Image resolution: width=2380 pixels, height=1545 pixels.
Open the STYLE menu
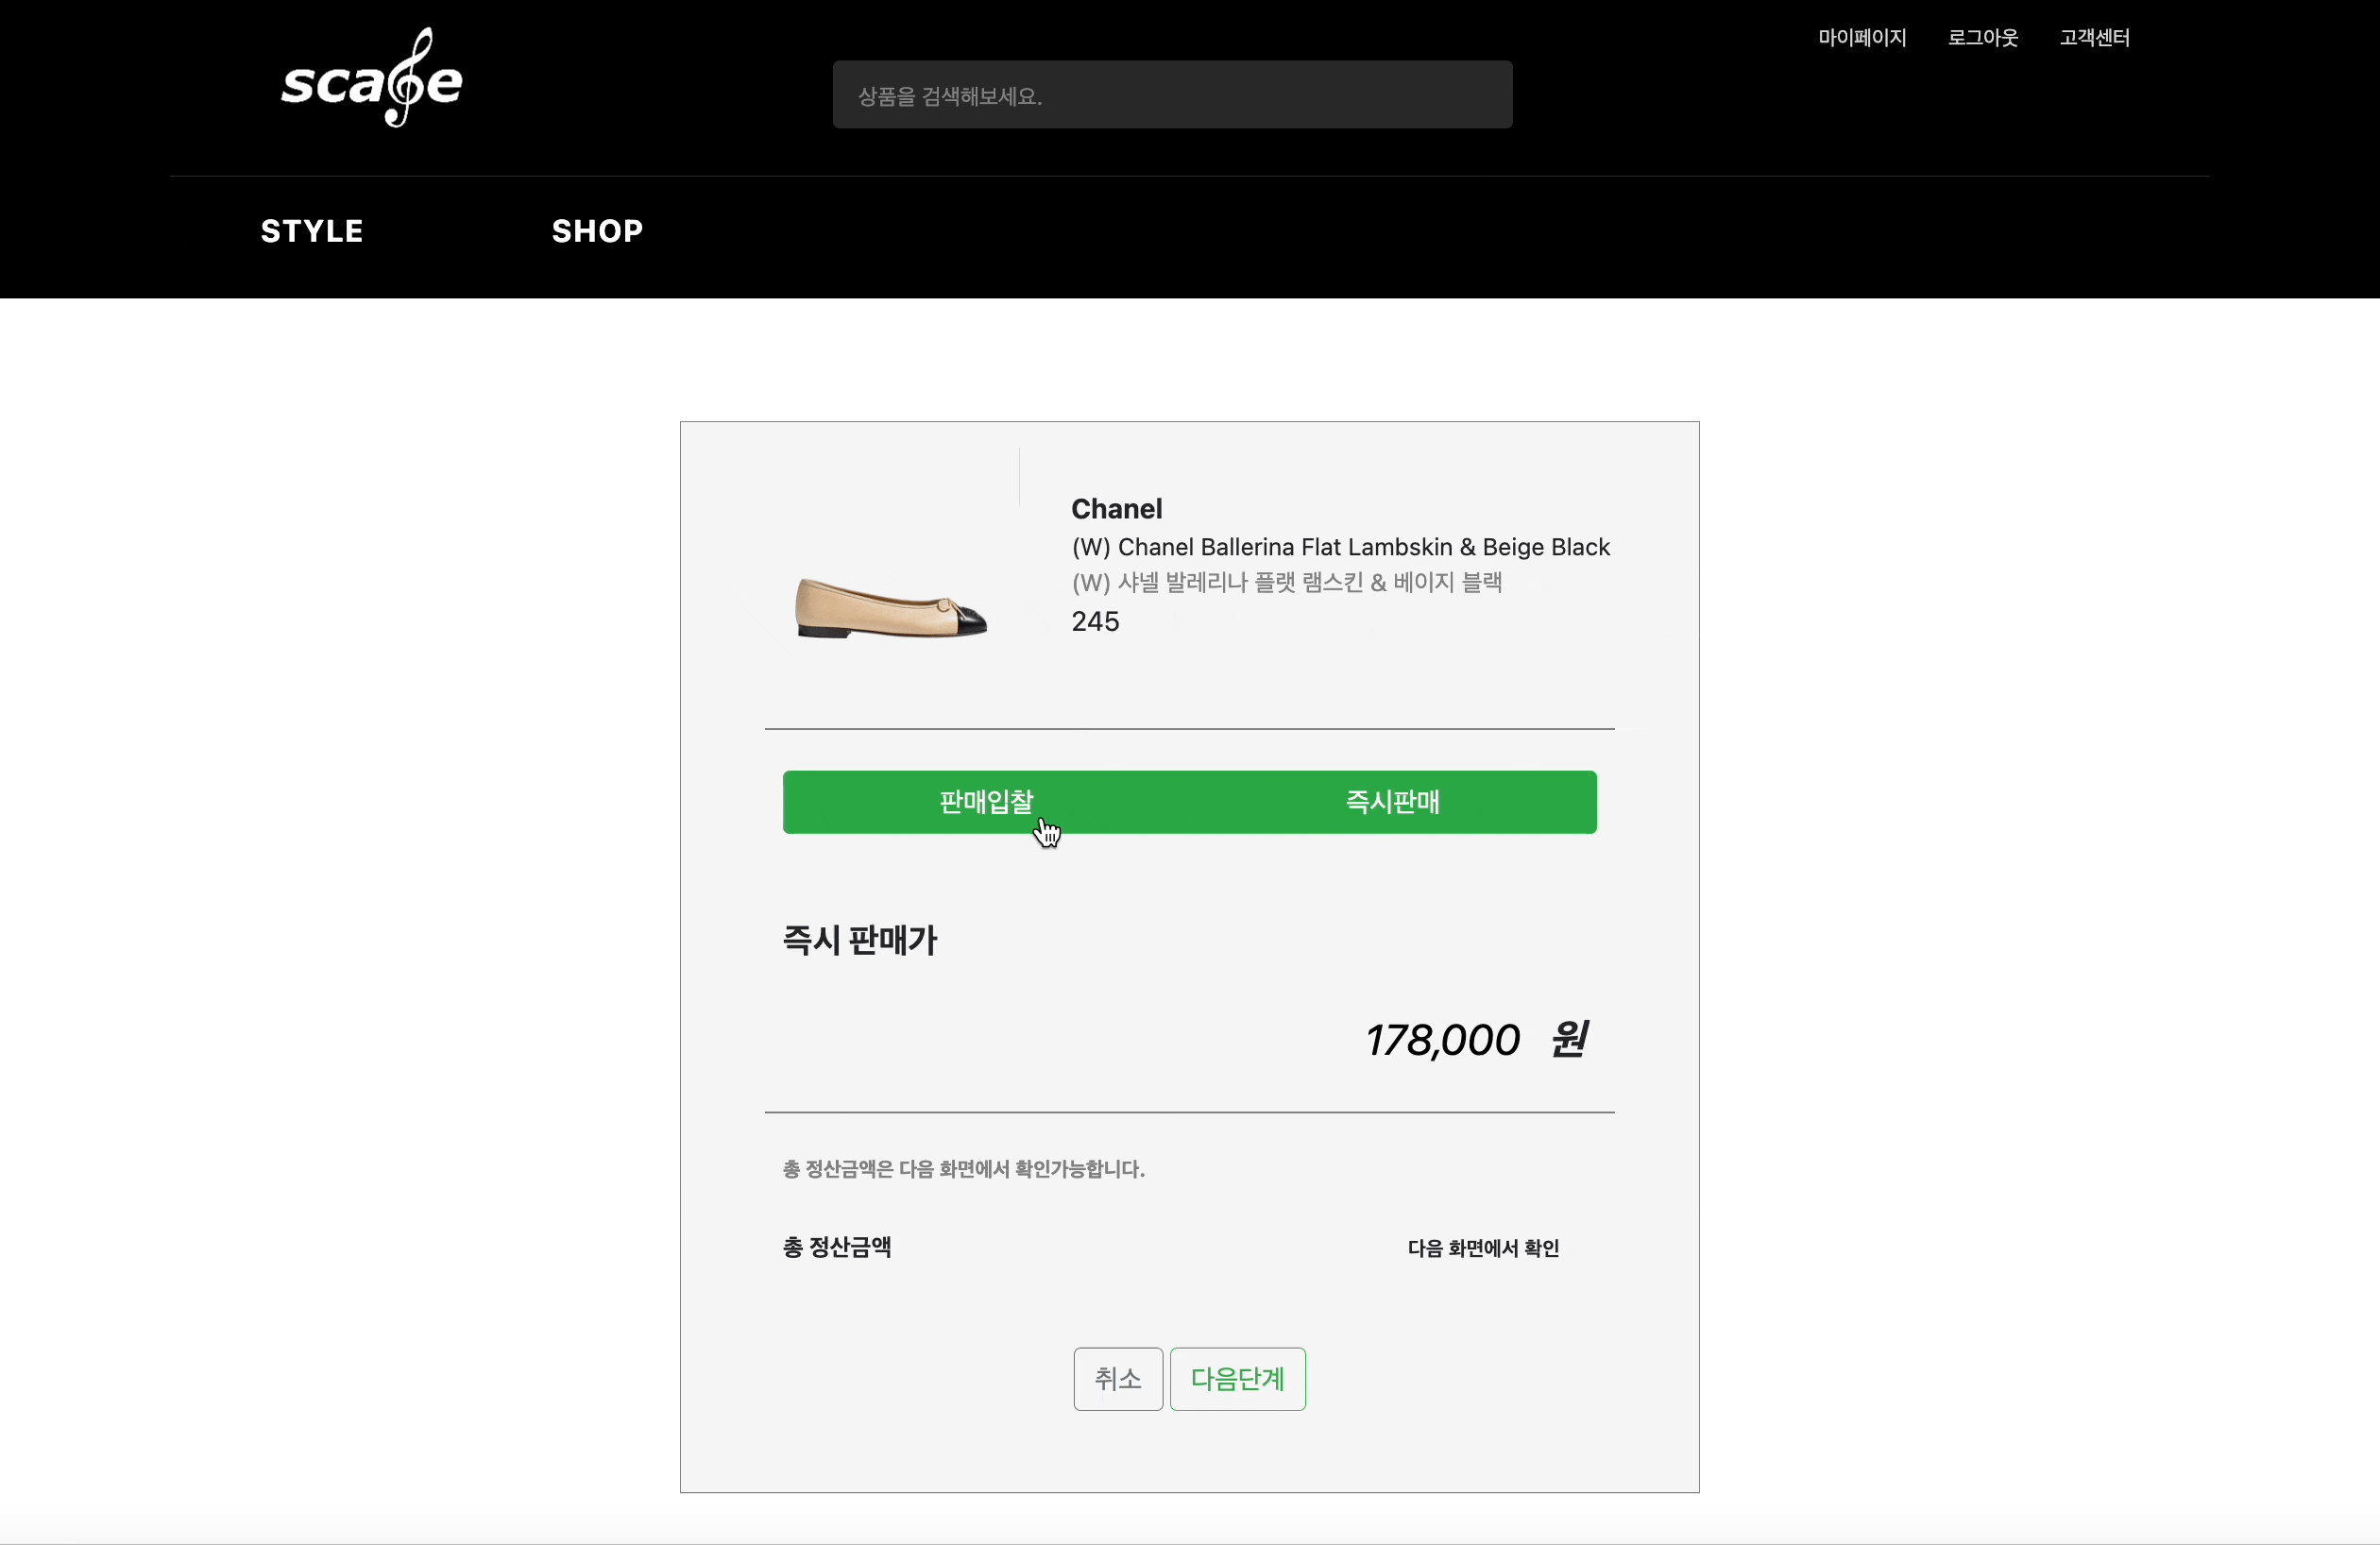click(311, 230)
